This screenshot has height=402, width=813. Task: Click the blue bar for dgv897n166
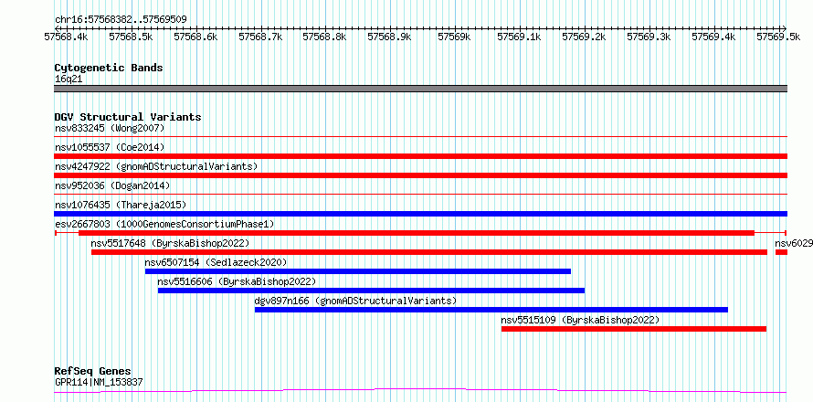click(x=491, y=310)
